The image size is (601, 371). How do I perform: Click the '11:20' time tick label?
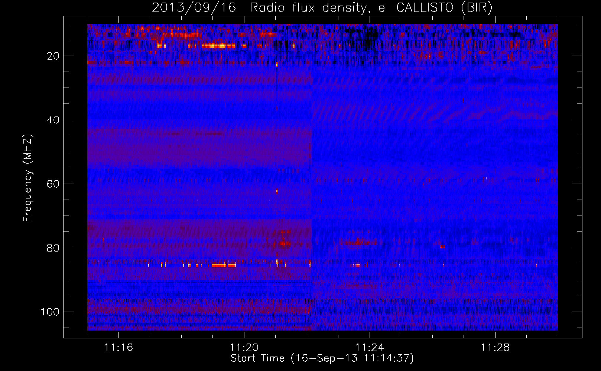tap(244, 348)
